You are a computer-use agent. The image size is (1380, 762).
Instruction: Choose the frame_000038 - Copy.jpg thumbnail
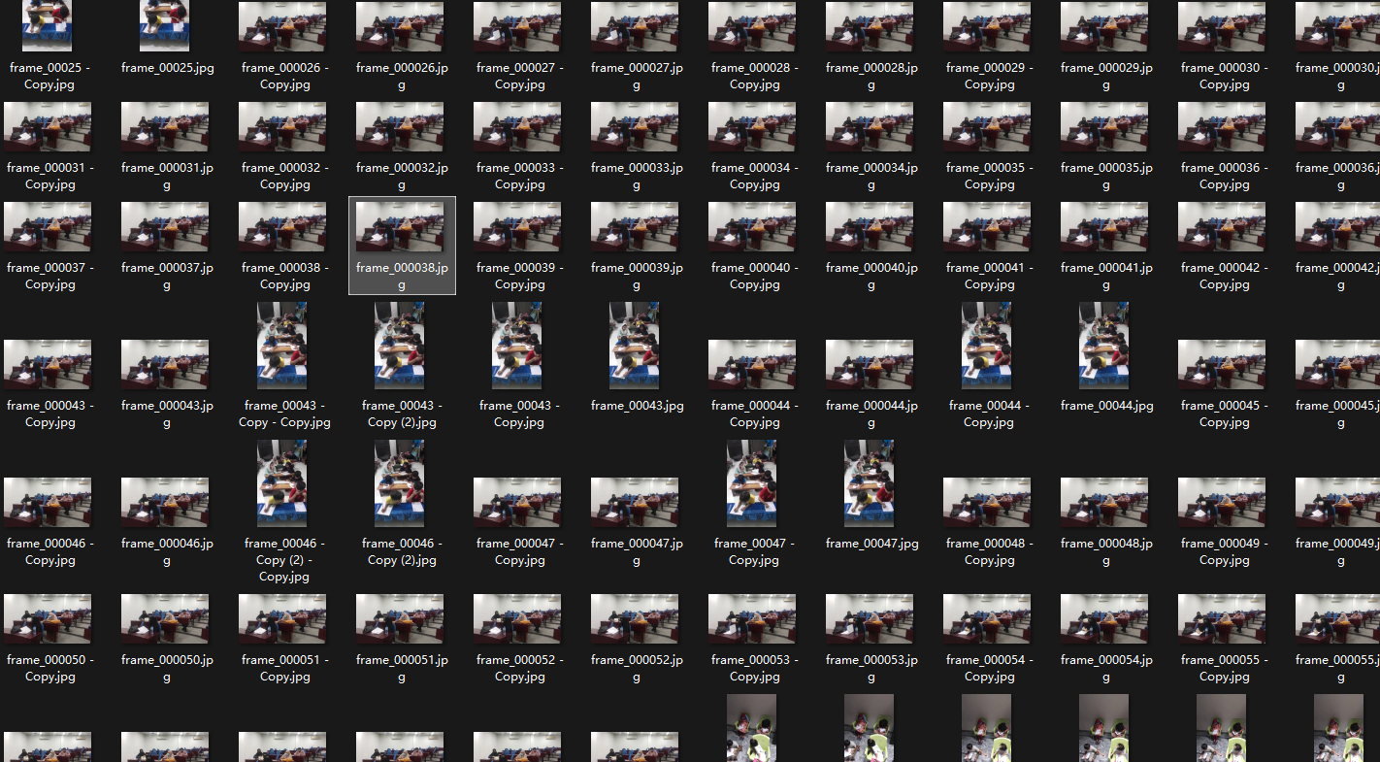coord(282,226)
